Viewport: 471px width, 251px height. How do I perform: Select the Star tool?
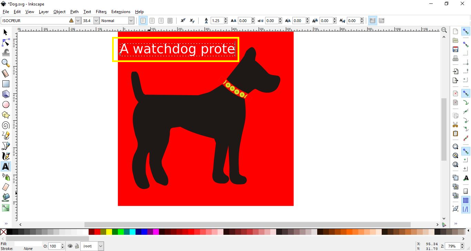(x=5, y=114)
